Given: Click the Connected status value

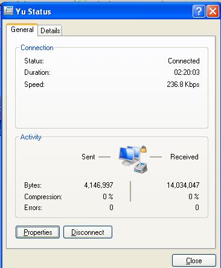Looking at the screenshot, I should (x=184, y=61).
